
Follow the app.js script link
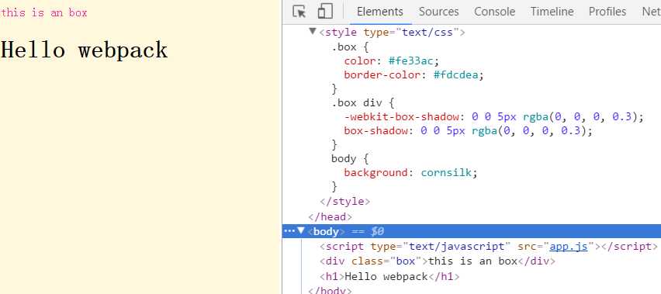[x=568, y=247]
